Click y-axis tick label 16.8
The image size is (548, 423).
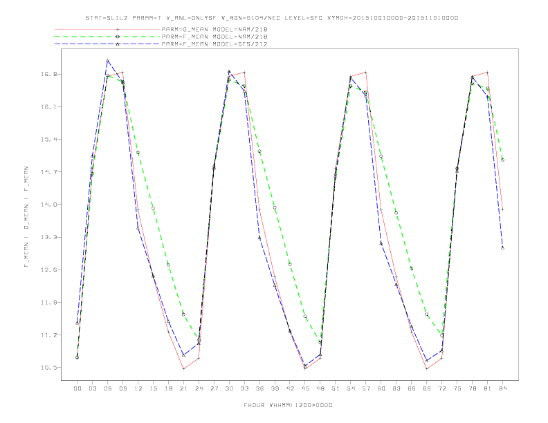48,74
